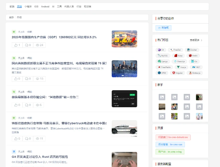Expand 查看更多 for hot tags
The height and width of the screenshot is (167, 220).
pyautogui.click(x=196, y=40)
